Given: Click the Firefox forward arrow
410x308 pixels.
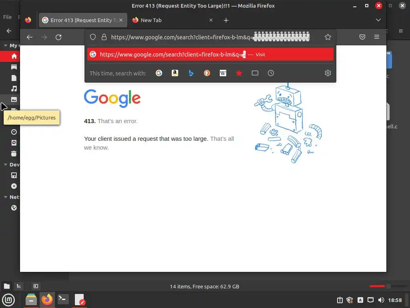Looking at the screenshot, I should click(x=44, y=37).
